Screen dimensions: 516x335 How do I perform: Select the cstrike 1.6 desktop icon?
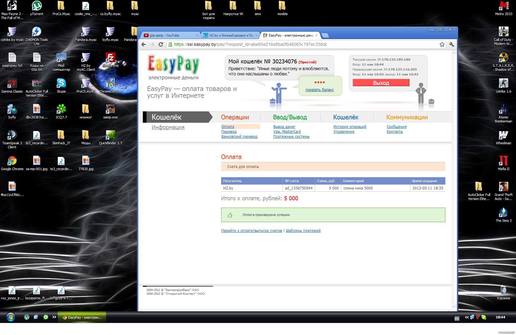pos(503,86)
